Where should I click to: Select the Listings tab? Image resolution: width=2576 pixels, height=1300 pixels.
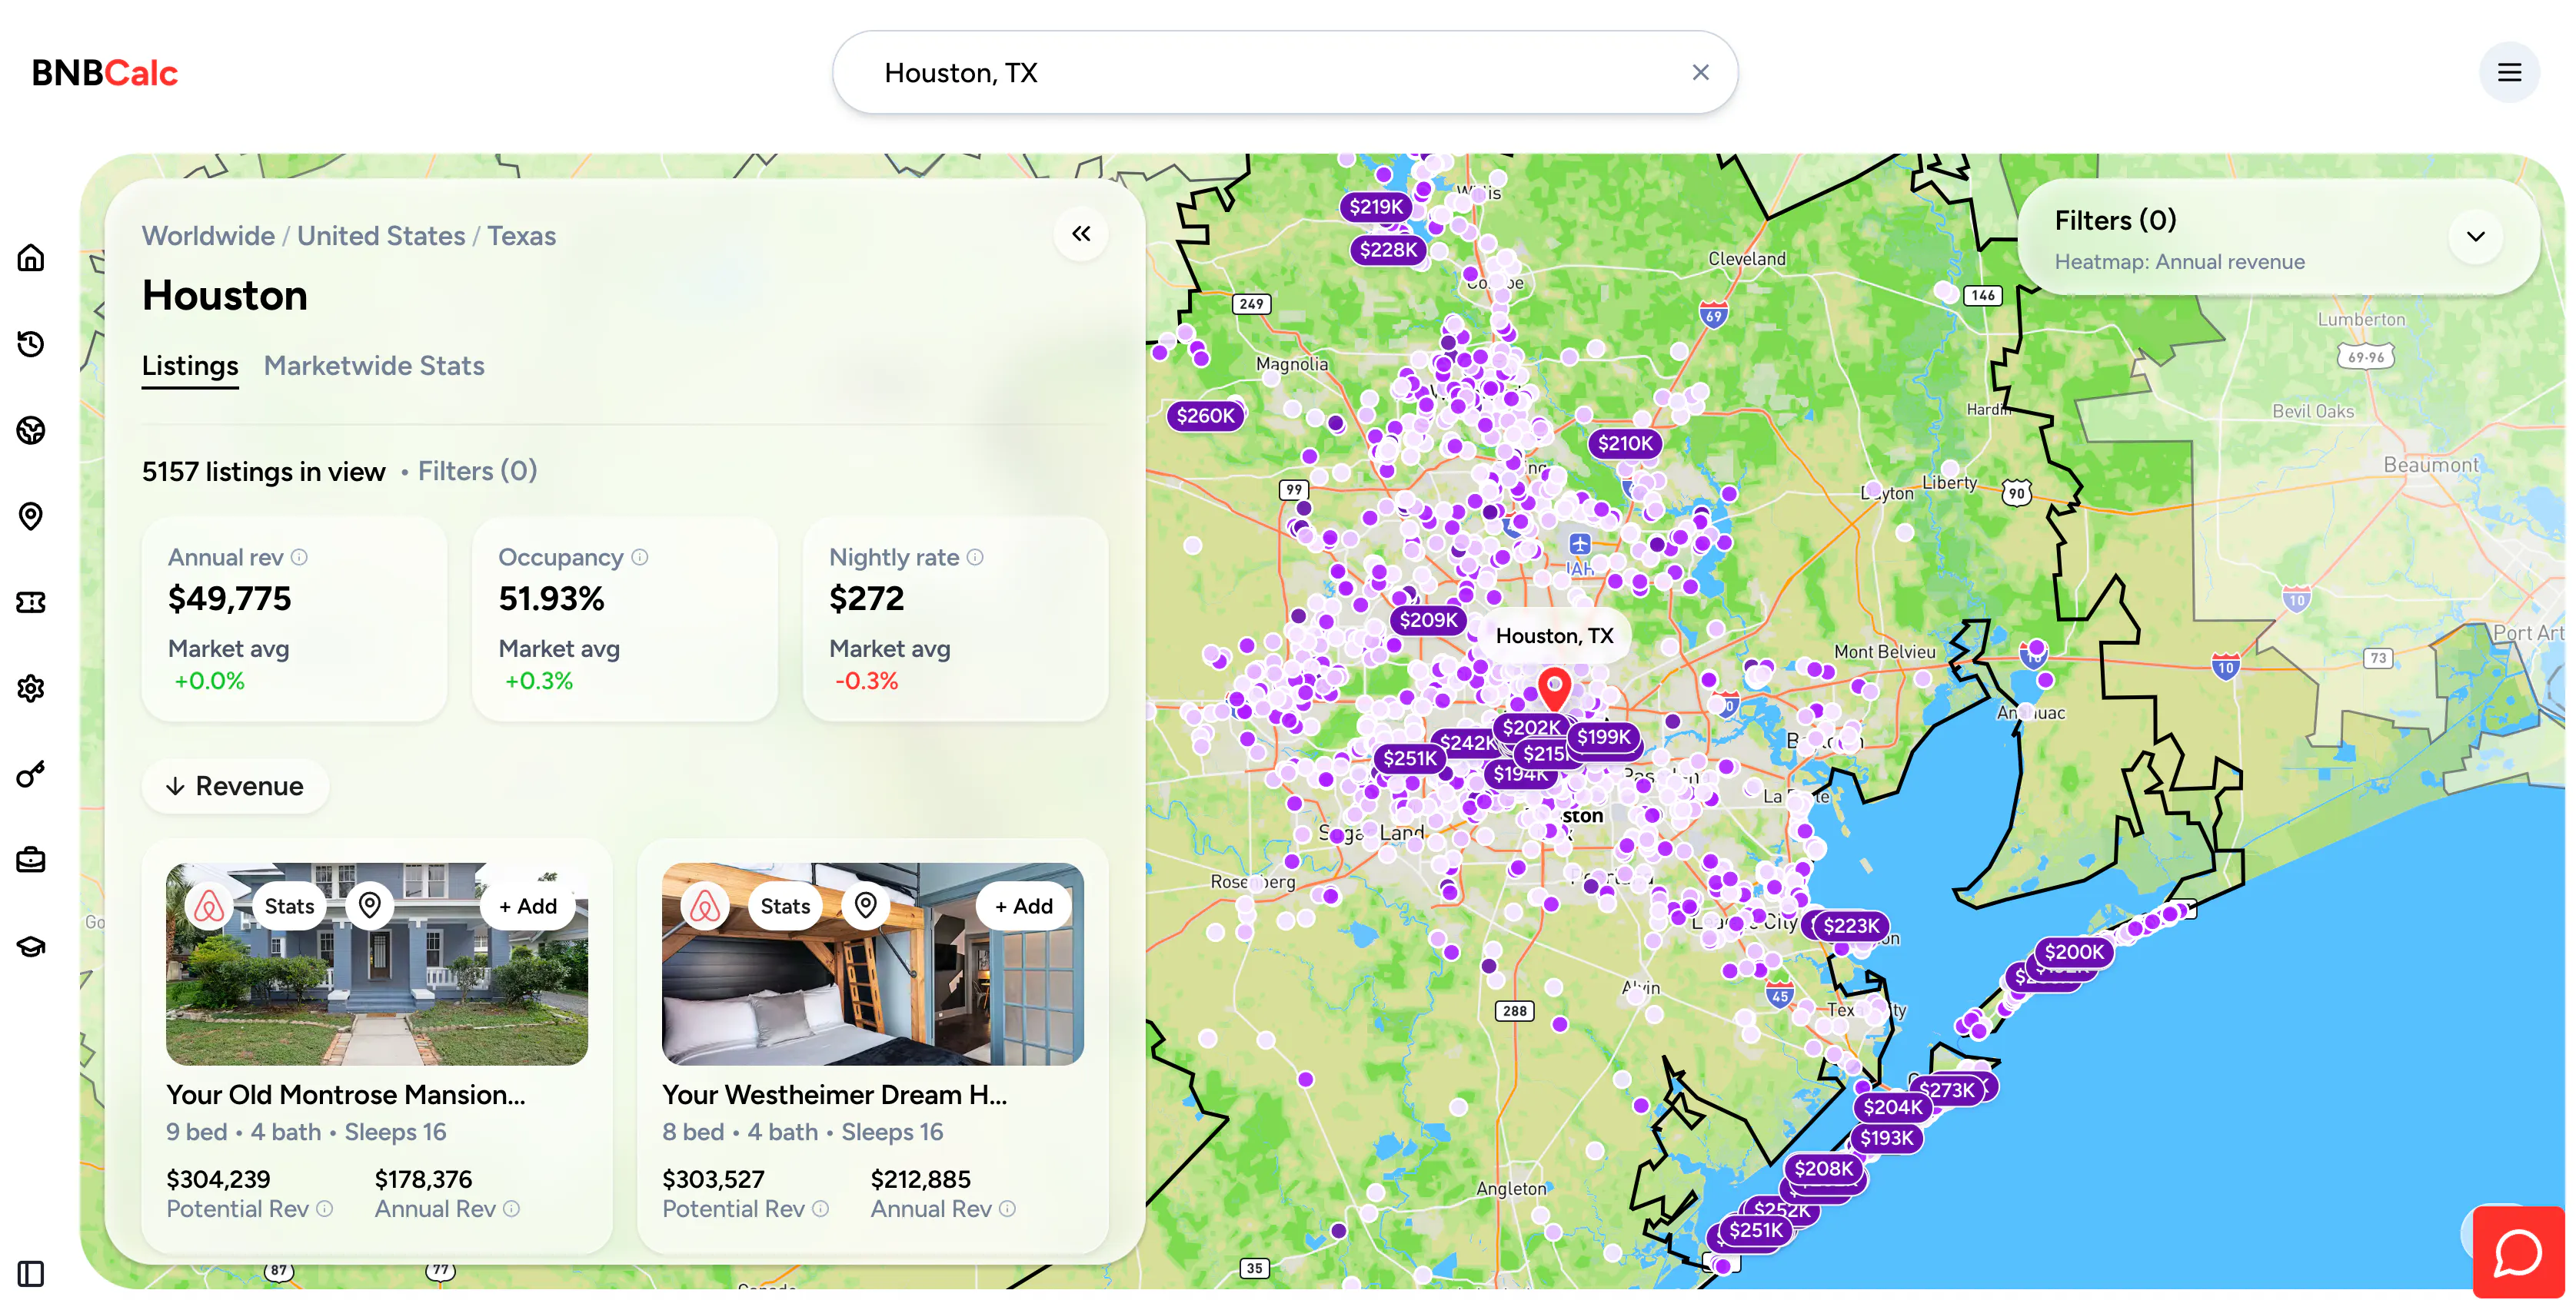(190, 366)
